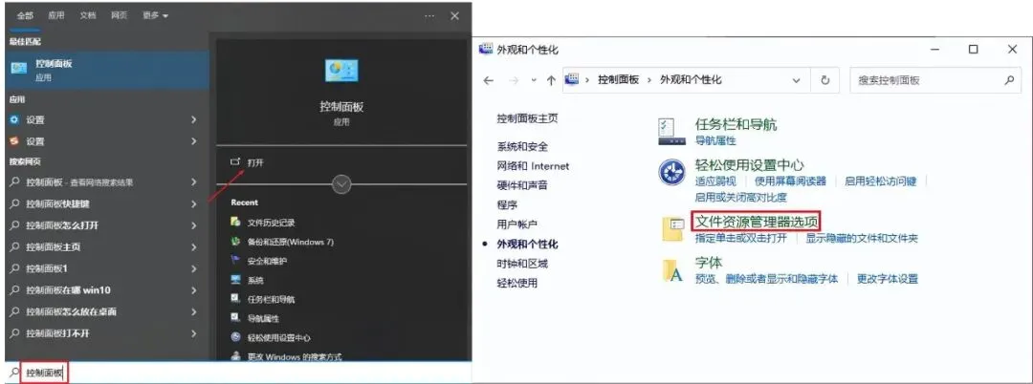Image resolution: width=1033 pixels, height=384 pixels.
Task: Click the blue gear 设置 icon
Action: pyautogui.click(x=15, y=119)
